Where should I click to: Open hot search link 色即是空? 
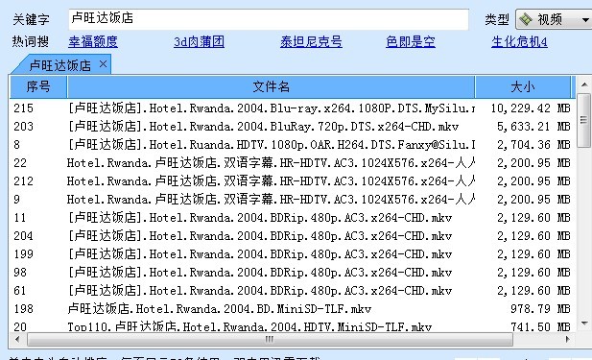tap(411, 41)
